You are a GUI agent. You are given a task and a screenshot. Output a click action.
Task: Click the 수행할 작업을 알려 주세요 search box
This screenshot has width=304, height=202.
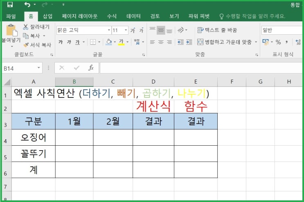[x=252, y=16]
